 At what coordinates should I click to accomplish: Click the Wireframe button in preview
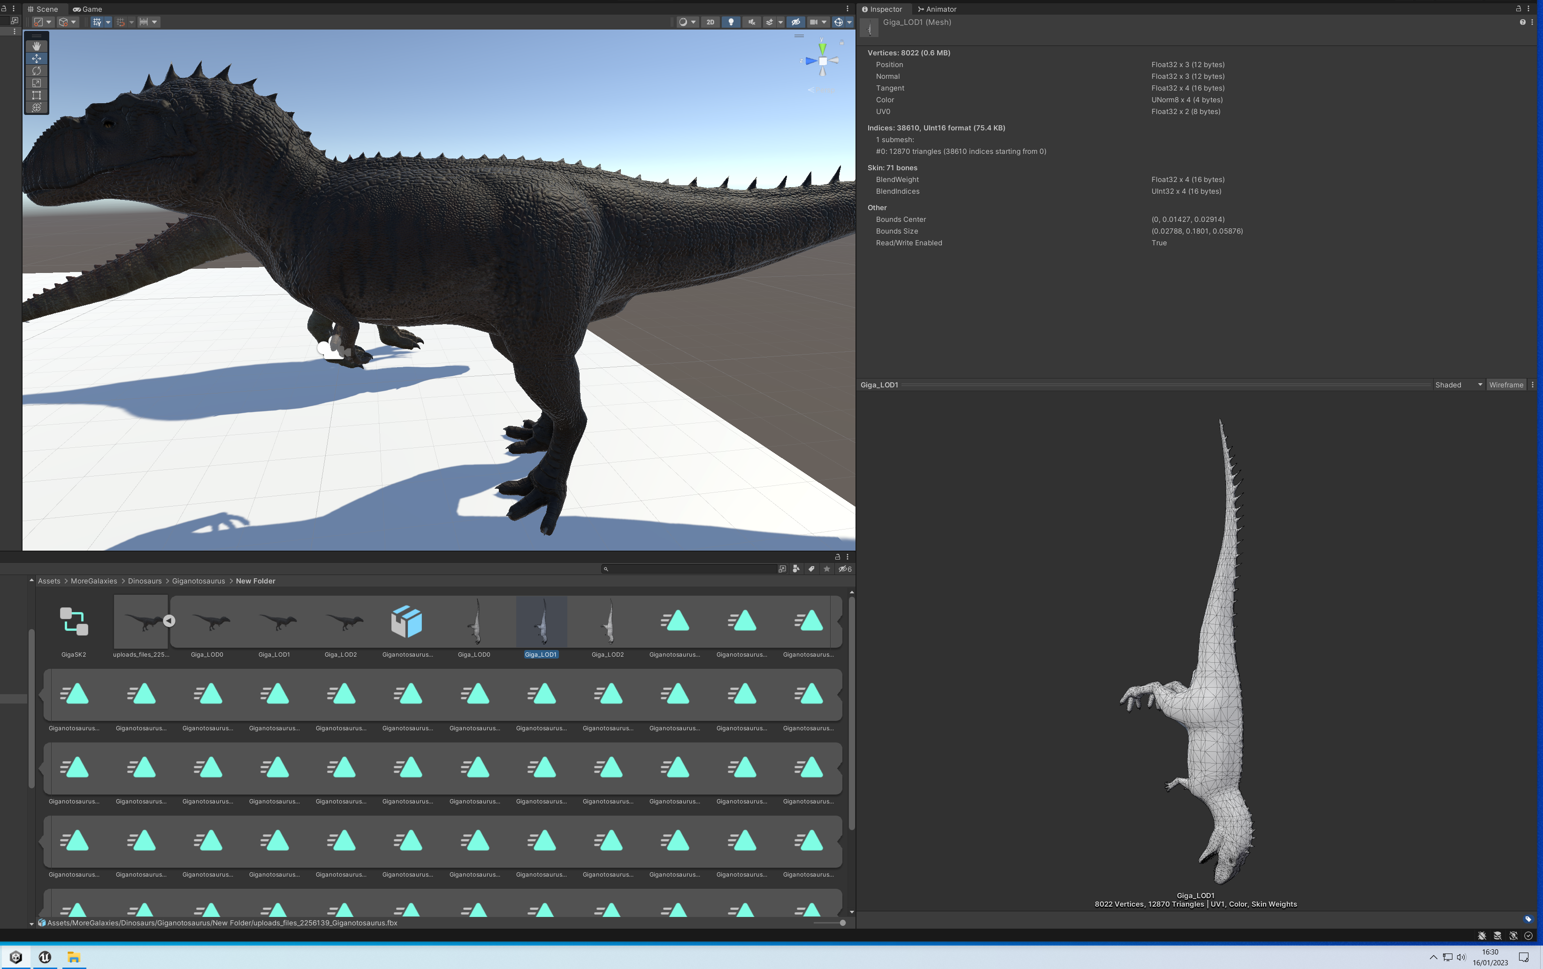click(1506, 385)
